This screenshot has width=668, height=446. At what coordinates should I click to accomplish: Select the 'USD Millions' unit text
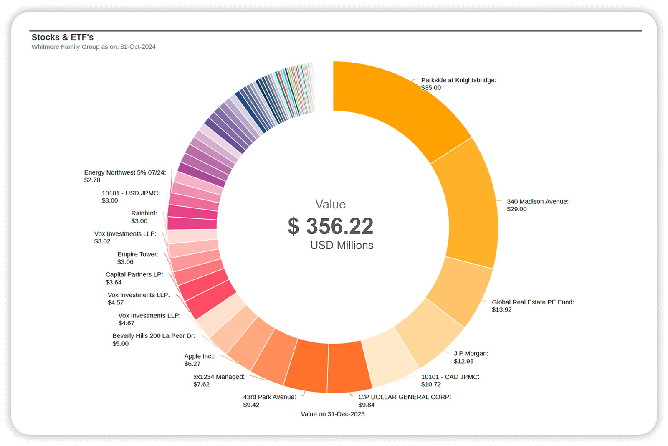342,245
